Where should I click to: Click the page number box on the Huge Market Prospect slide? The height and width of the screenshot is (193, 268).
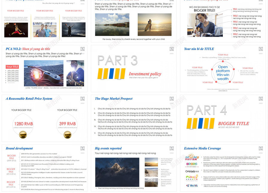172,99
